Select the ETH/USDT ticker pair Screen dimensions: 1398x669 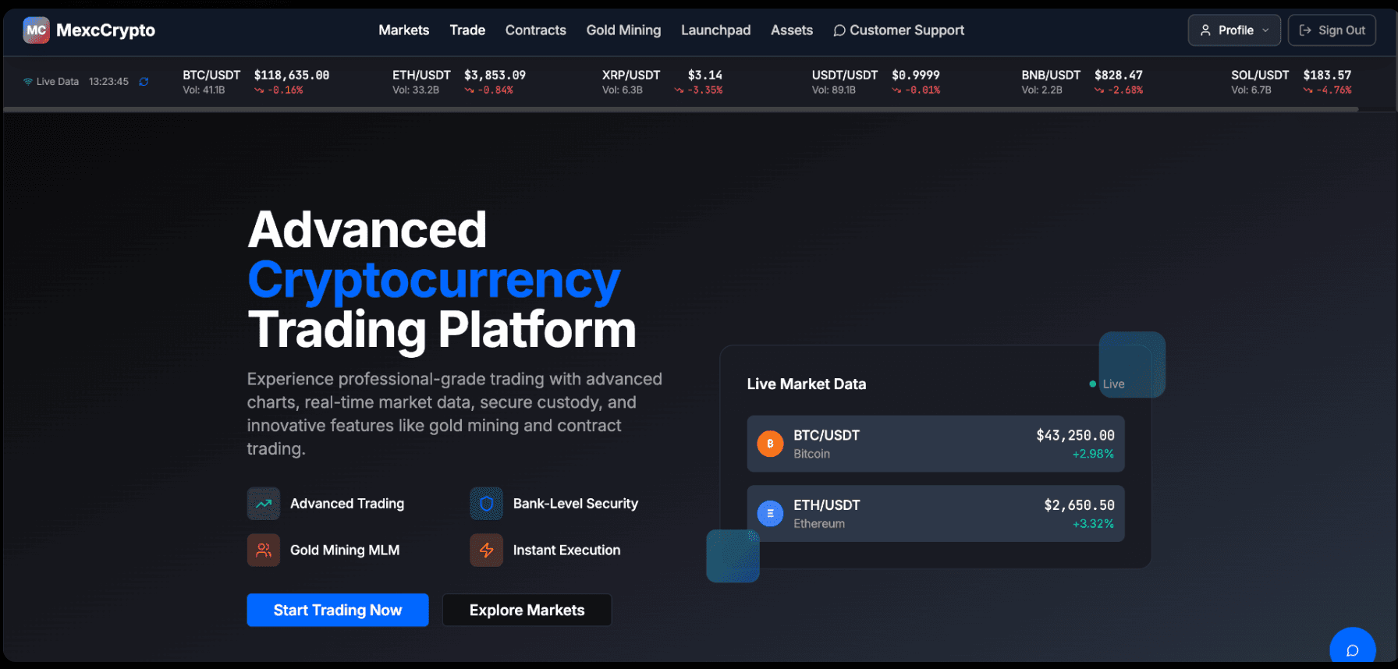coord(421,75)
